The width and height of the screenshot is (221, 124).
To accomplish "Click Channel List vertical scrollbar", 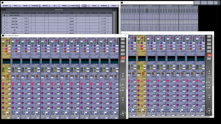I will tap(114, 23).
